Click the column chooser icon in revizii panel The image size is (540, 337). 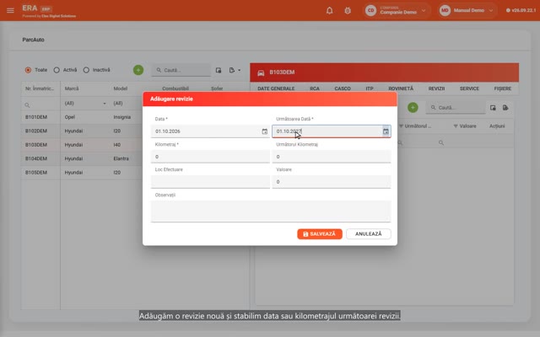pyautogui.click(x=493, y=108)
